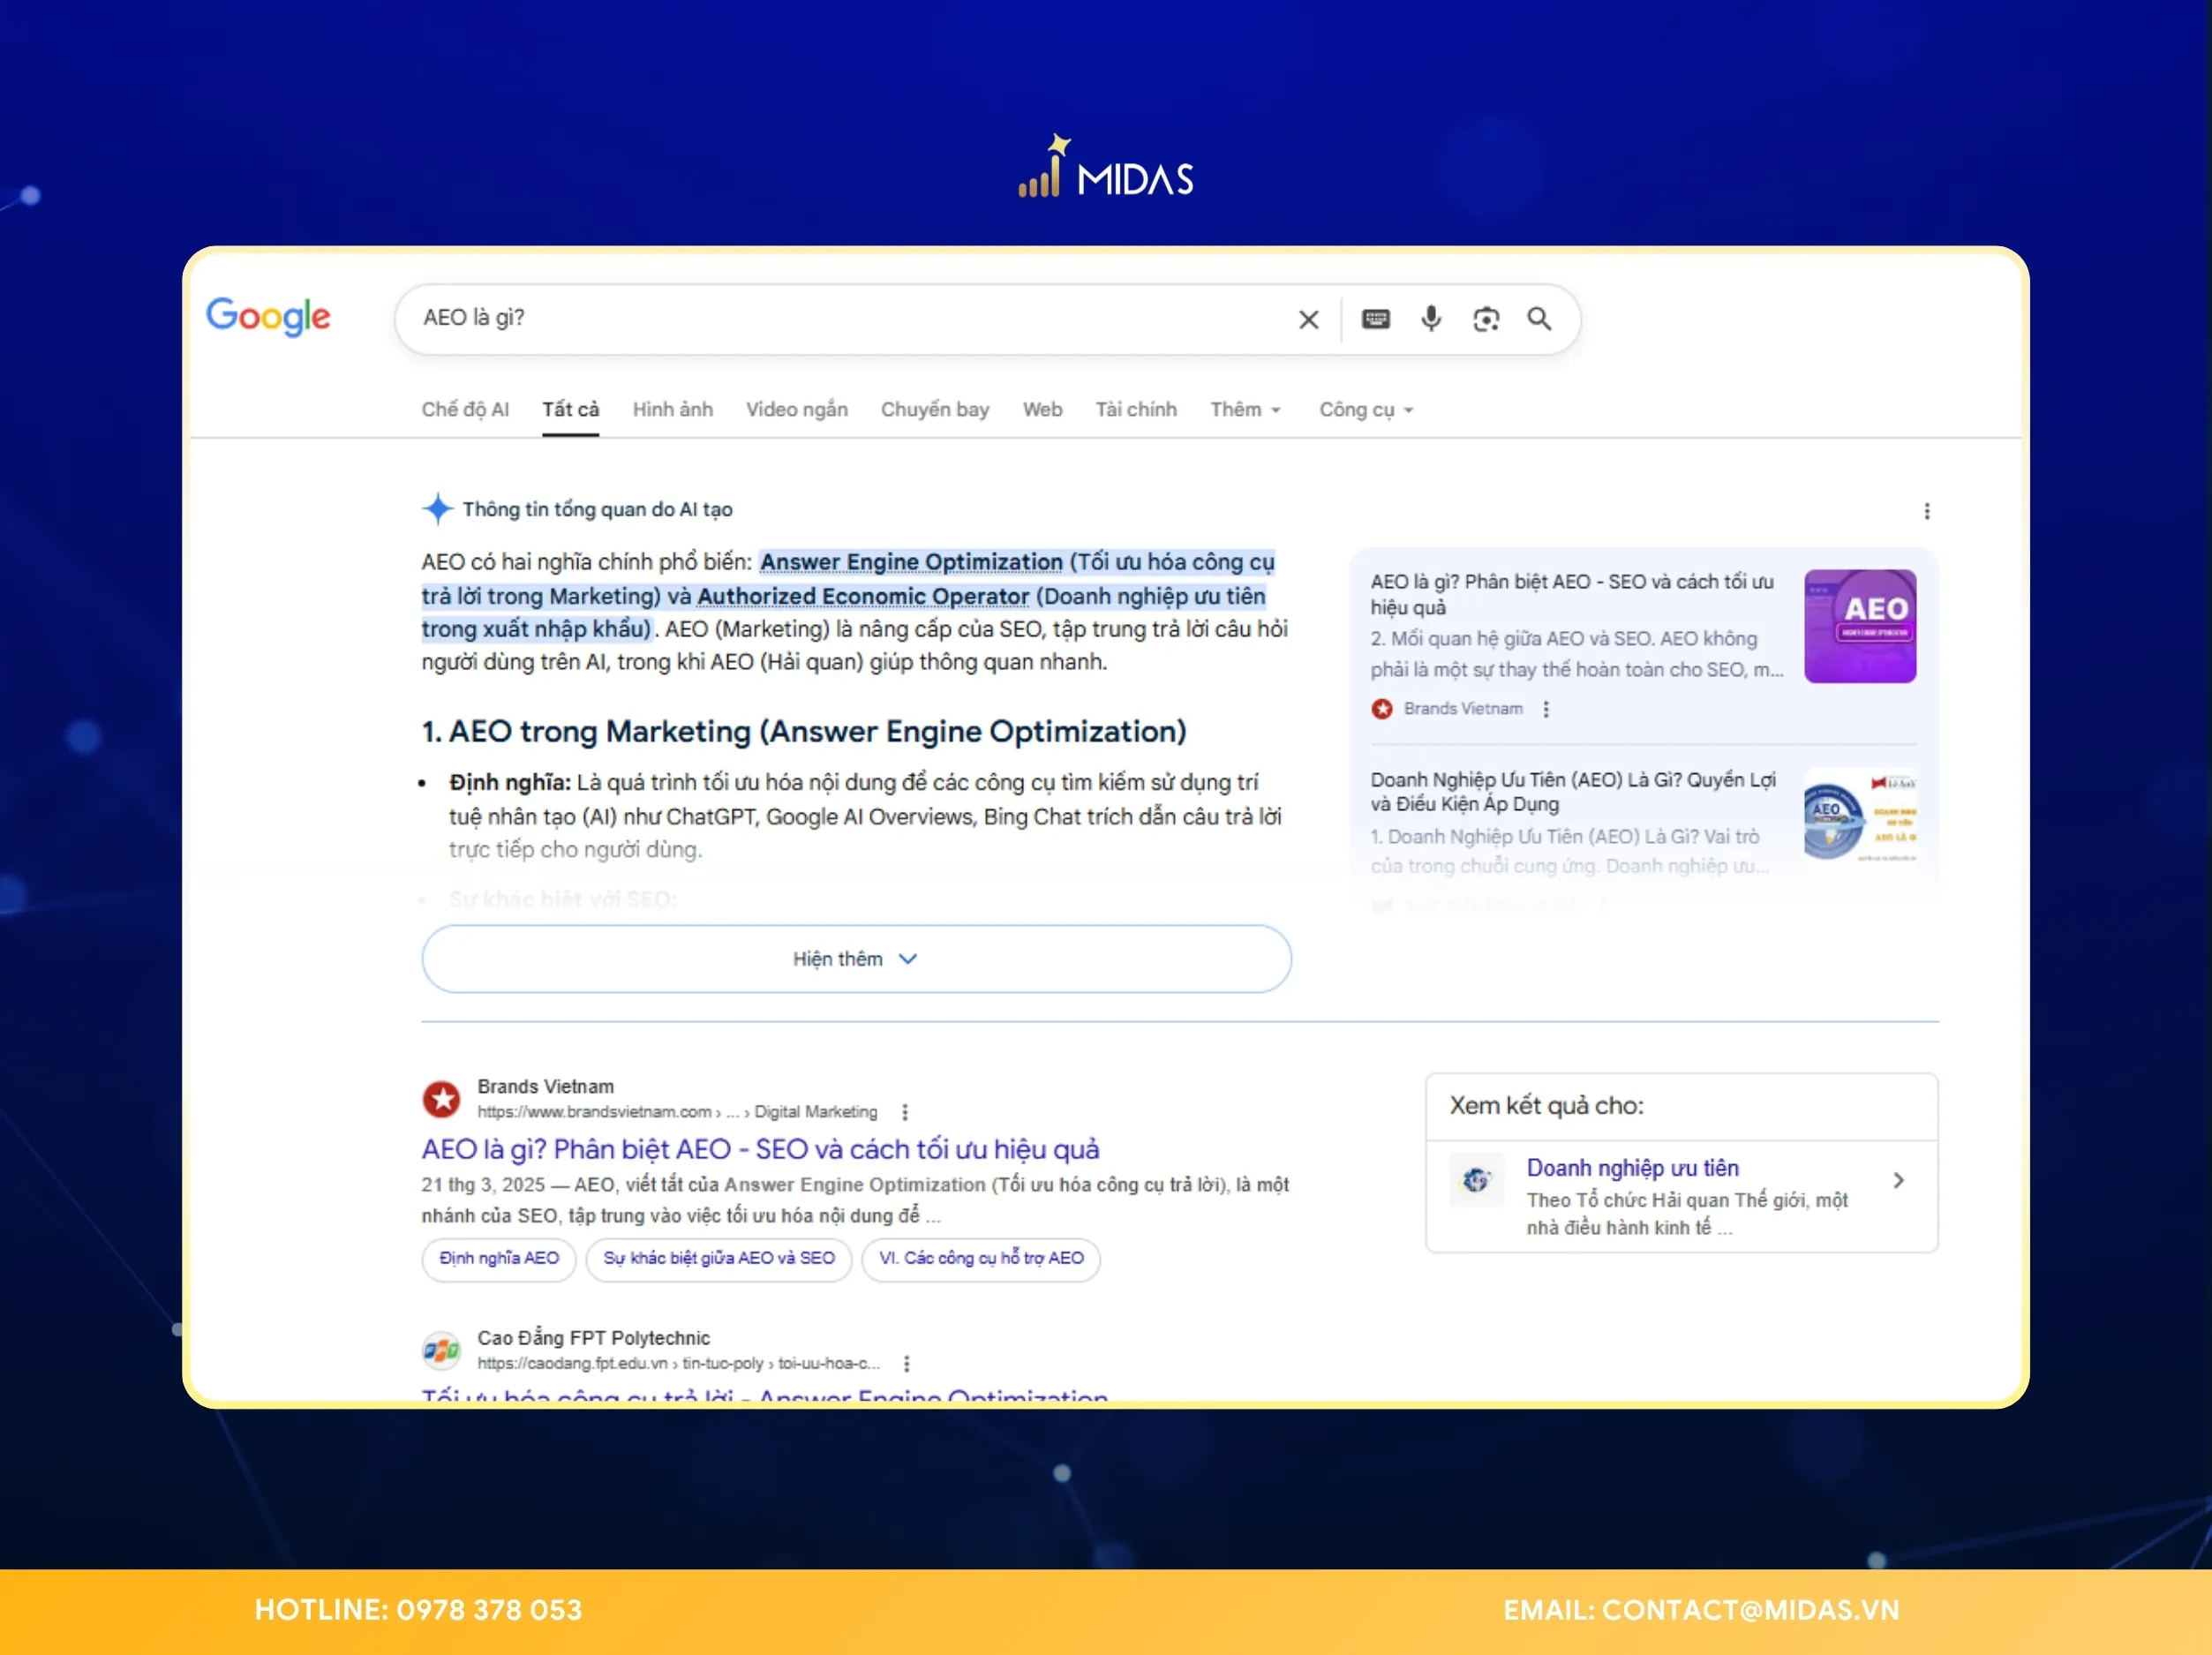Image resolution: width=2212 pixels, height=1655 pixels.
Task: Open the Doanh nghiệp ưu tiên chevron
Action: [x=1898, y=1181]
